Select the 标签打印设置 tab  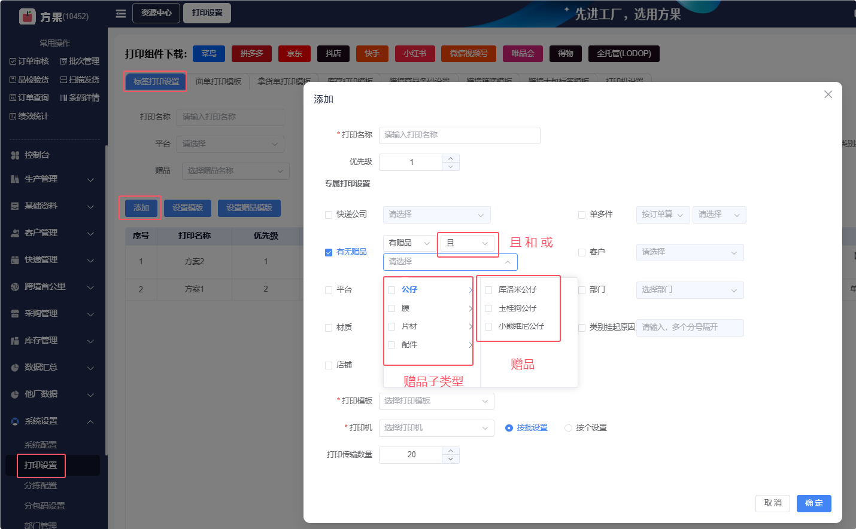click(x=156, y=81)
